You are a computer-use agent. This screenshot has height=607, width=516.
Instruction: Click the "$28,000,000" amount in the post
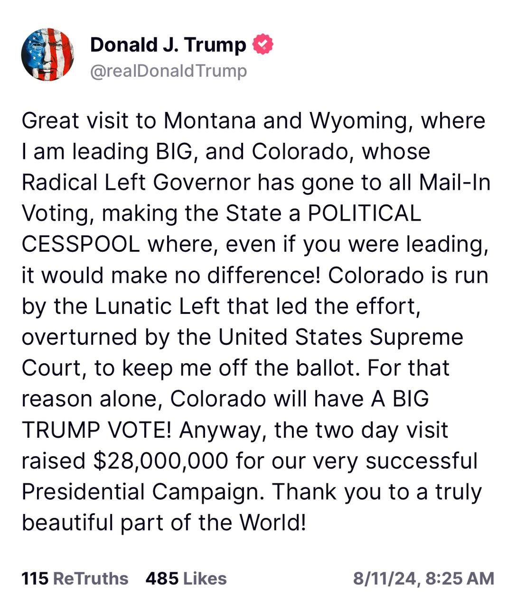tap(161, 461)
